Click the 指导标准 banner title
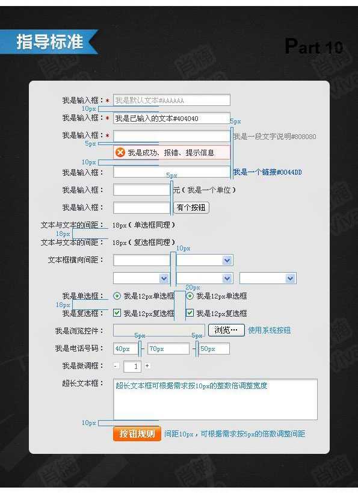This screenshot has width=358, height=493. coord(50,42)
